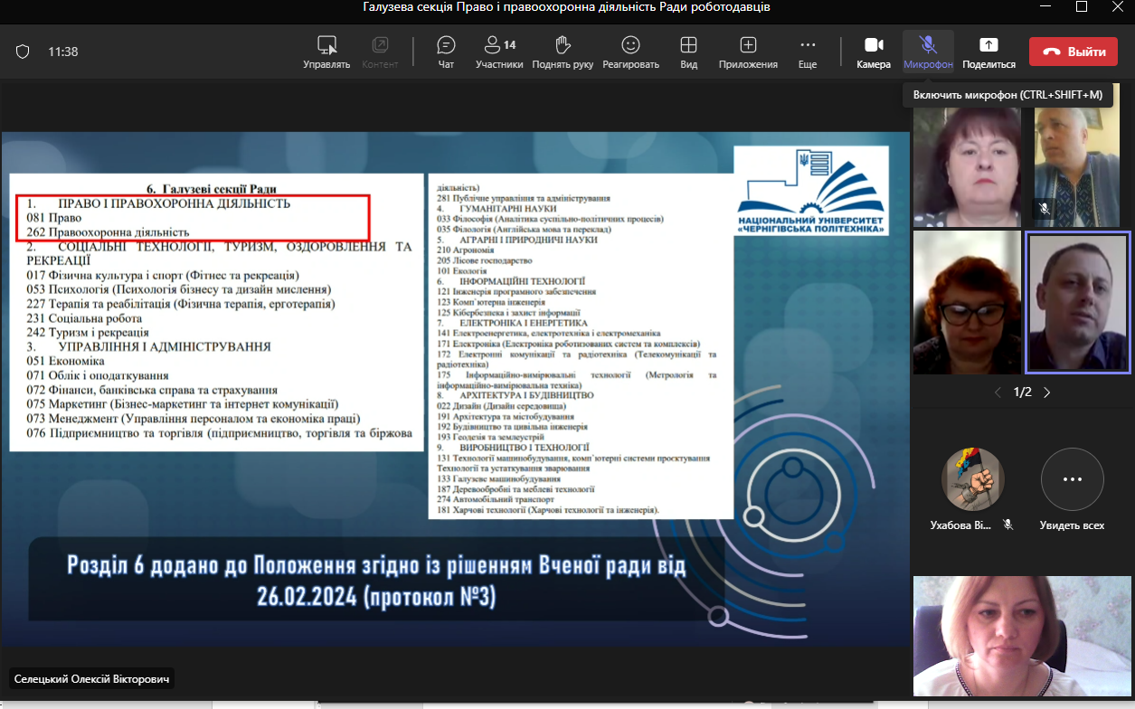Select the Ухабова participant avatar
Image resolution: width=1135 pixels, height=709 pixels.
coord(972,479)
